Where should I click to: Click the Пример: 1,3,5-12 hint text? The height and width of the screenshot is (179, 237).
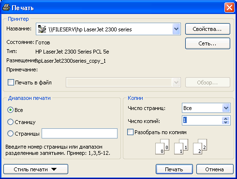coord(89,153)
